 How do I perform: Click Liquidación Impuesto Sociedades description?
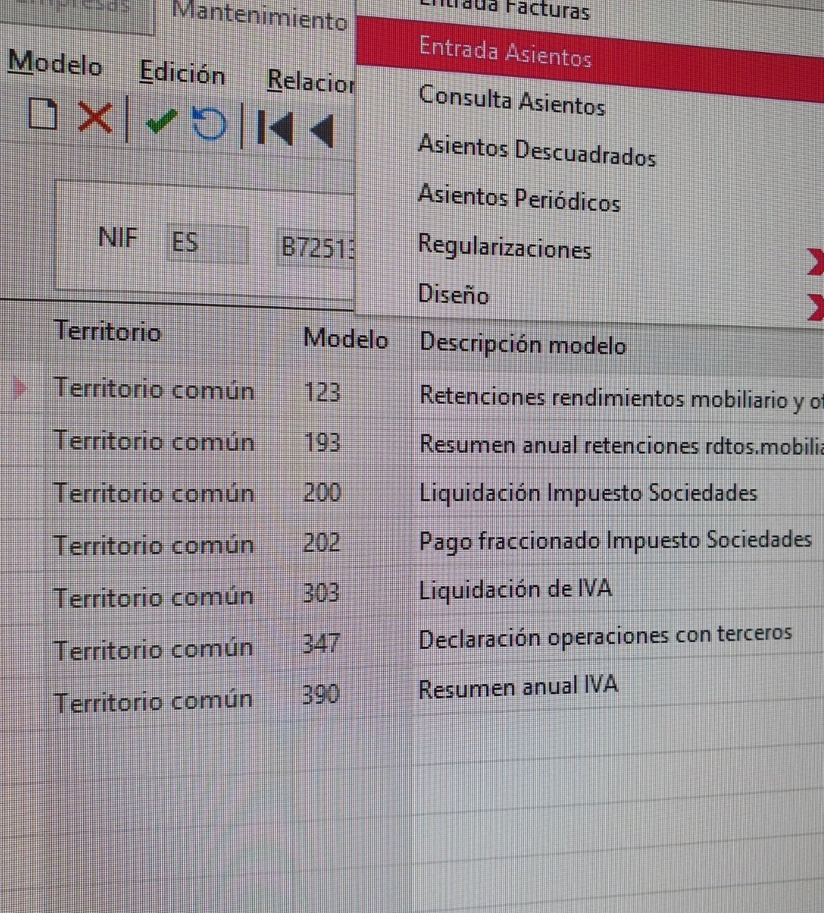click(x=587, y=492)
